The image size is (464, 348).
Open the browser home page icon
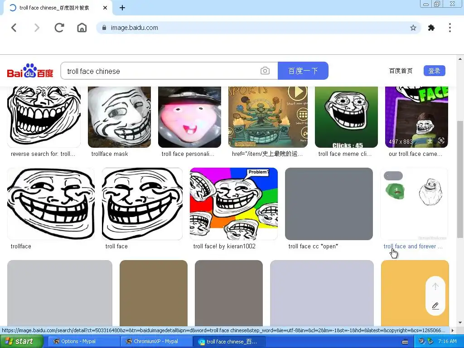(82, 28)
